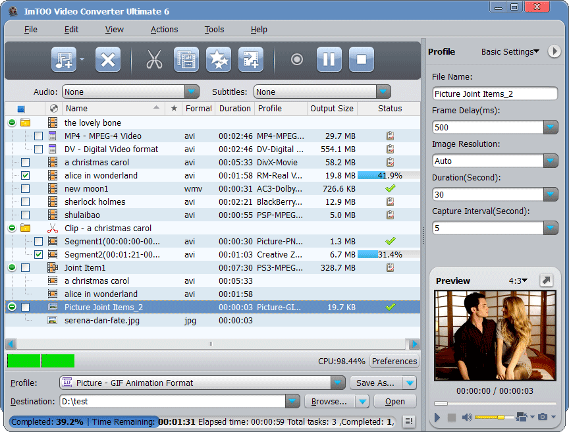The height and width of the screenshot is (432, 569).
Task: Collapse the Joint Item1 group
Action: click(x=12, y=267)
